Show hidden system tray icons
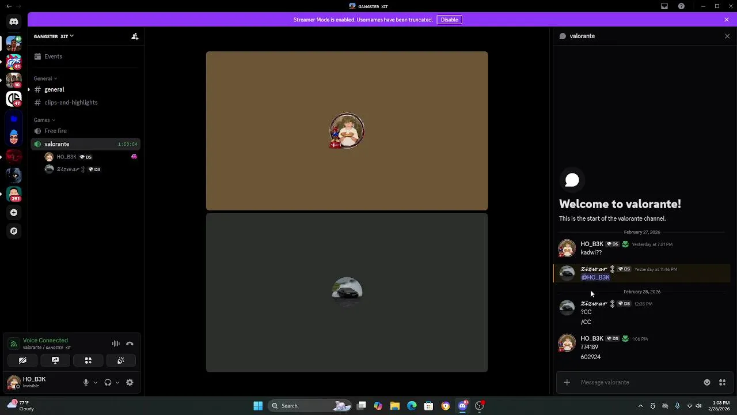 [x=640, y=406]
